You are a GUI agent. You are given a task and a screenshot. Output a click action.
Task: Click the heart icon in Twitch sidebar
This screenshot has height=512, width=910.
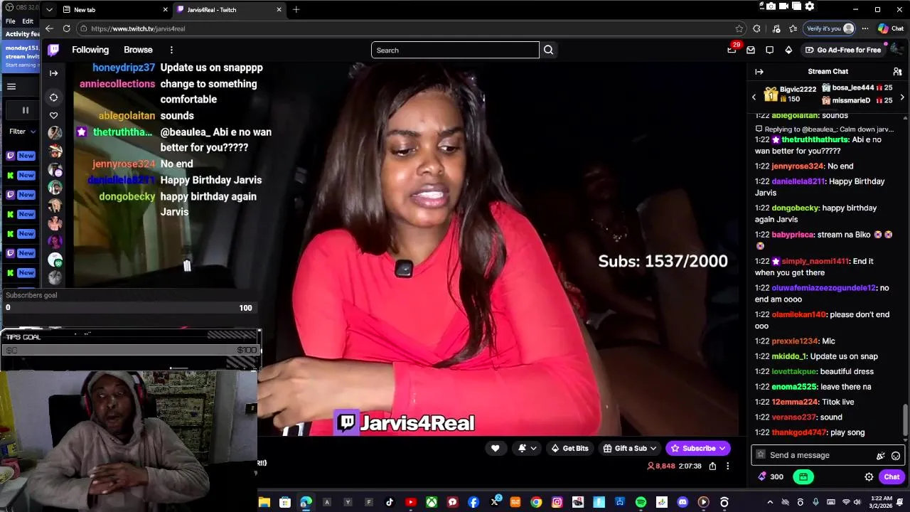(x=53, y=115)
